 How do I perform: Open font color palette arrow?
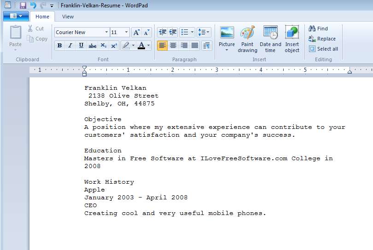[149, 46]
